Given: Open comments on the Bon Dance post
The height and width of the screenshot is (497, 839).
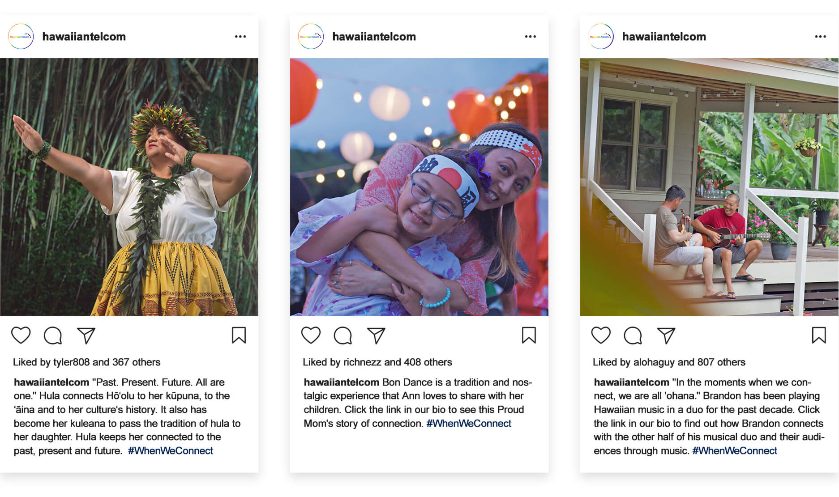Looking at the screenshot, I should (343, 336).
